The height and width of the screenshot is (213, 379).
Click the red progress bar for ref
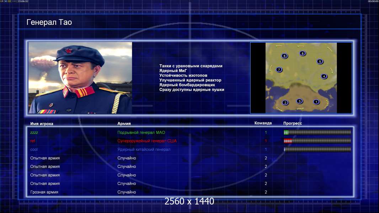click(317, 141)
